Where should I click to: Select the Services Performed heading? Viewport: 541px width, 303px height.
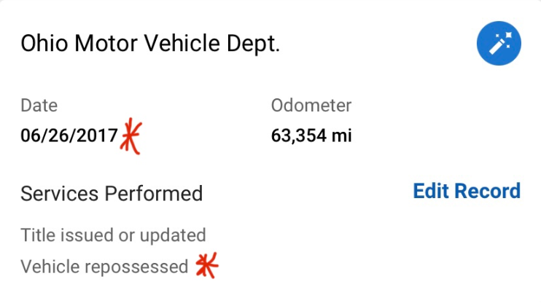(112, 193)
